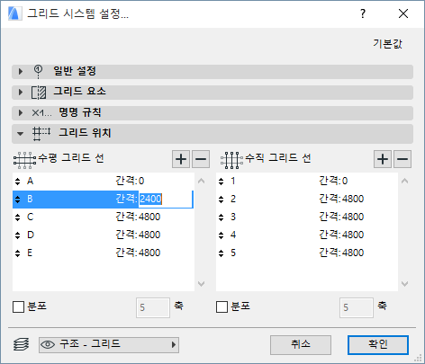The height and width of the screenshot is (364, 425).
Task: Click the reorder handle of row 4
Action: tap(222, 235)
